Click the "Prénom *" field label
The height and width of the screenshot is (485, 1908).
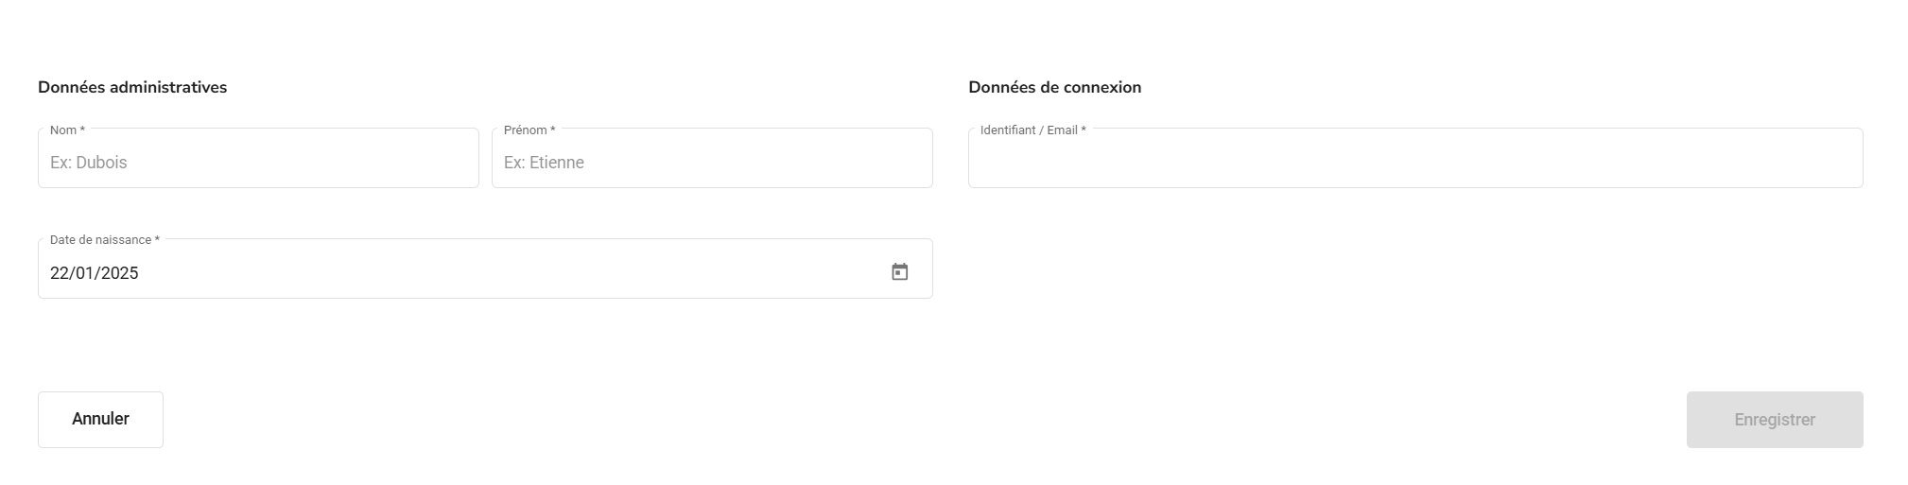[529, 130]
